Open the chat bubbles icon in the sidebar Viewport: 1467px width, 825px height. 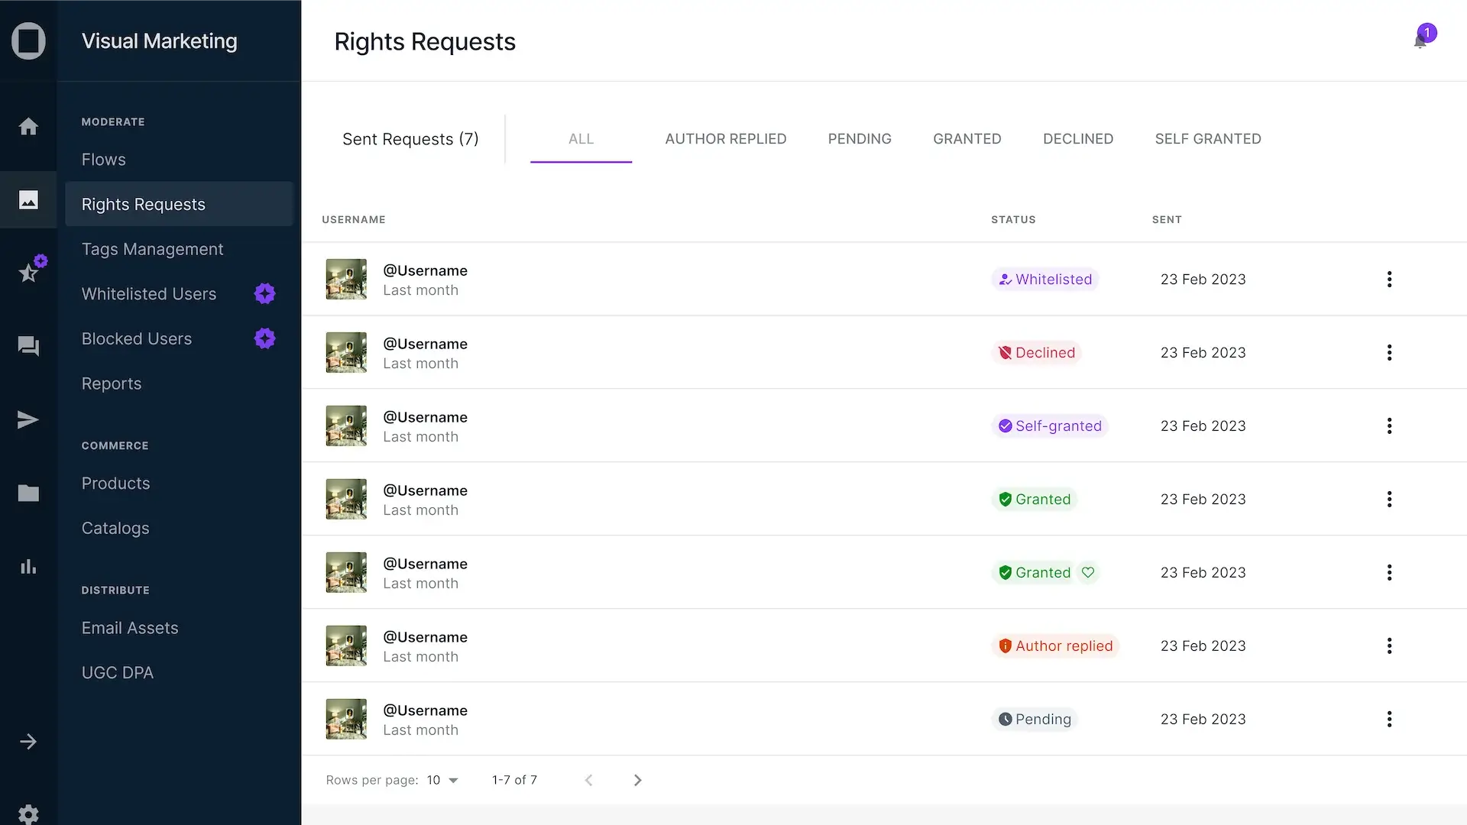pos(28,346)
